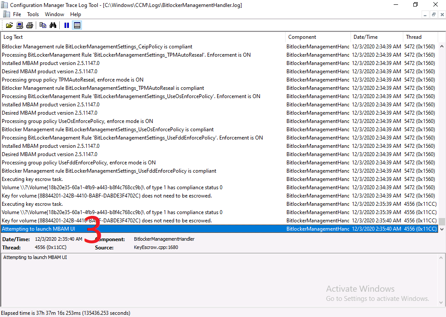
Task: Click the detail Thread value 4556 (0x11CC)
Action: coord(51,247)
